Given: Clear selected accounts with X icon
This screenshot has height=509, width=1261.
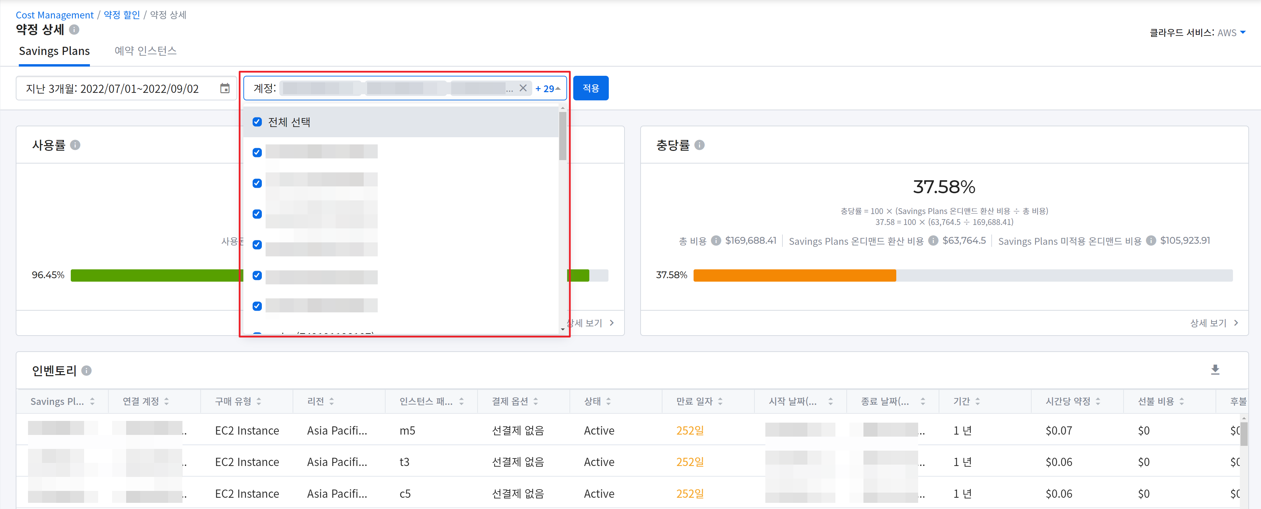Looking at the screenshot, I should [523, 88].
